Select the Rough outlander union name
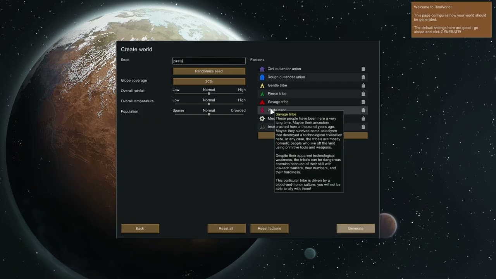The height and width of the screenshot is (279, 496). point(286,77)
